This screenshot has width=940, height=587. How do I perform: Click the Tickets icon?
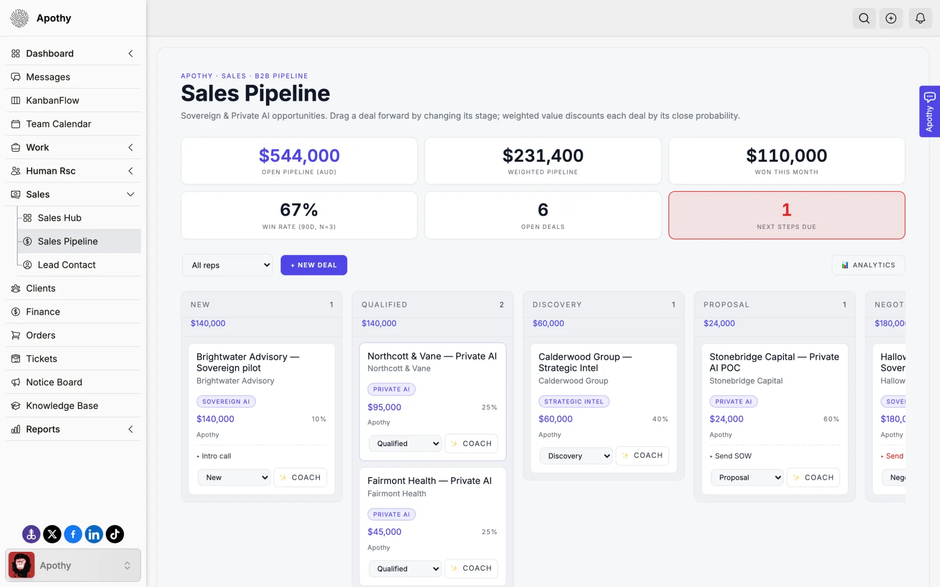tap(15, 359)
